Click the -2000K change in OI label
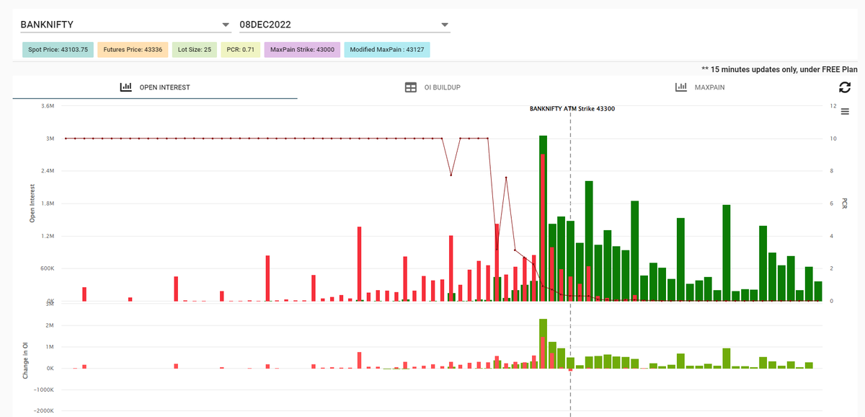The width and height of the screenshot is (865, 417). tap(43, 411)
